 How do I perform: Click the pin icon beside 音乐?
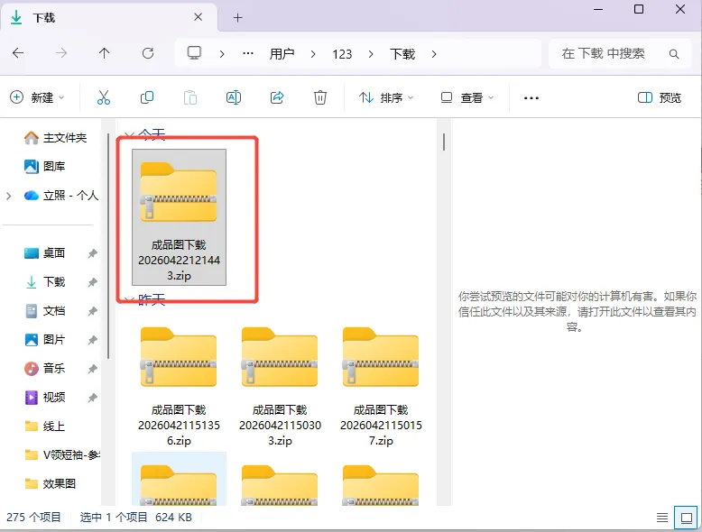[92, 369]
